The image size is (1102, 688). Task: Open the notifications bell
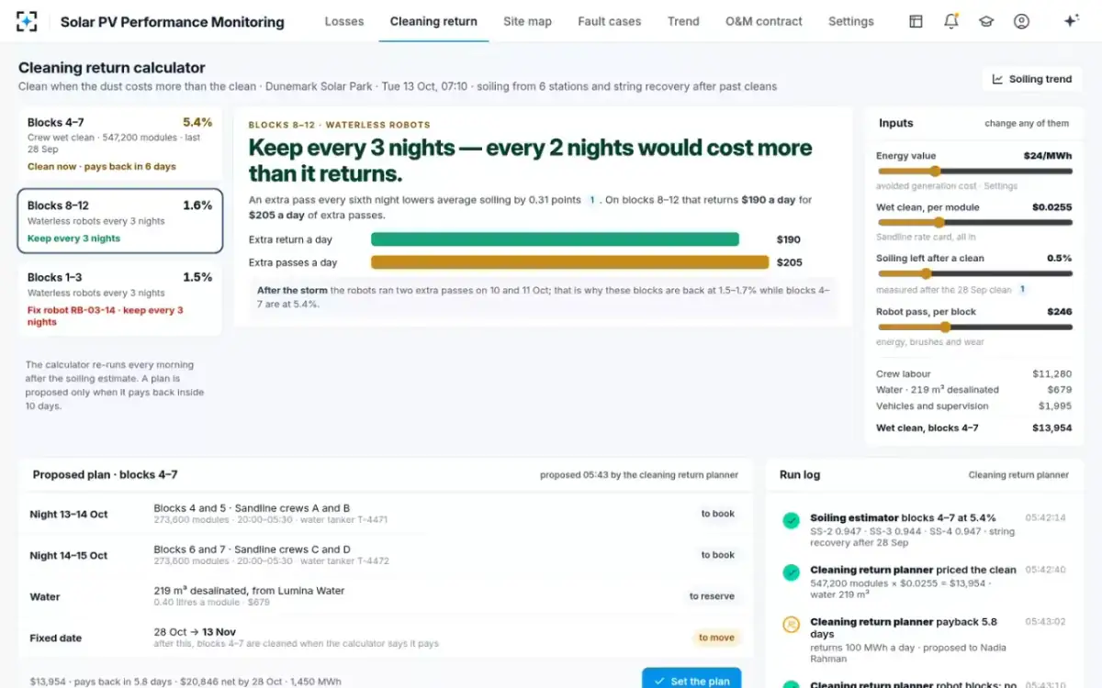coord(951,21)
